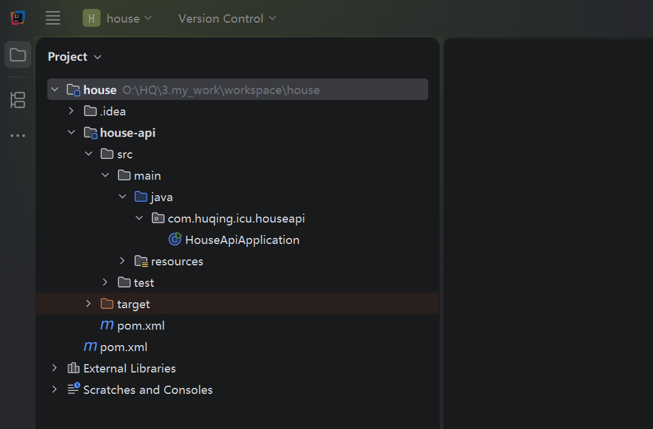Image resolution: width=653 pixels, height=429 pixels.
Task: Open the main hamburger menu
Action: (53, 18)
